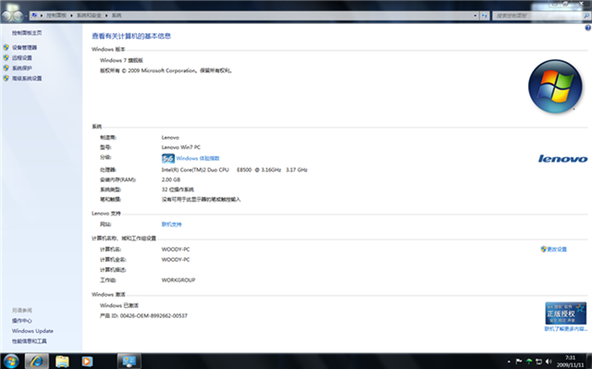Viewport: 592px width, 369px height.
Task: Open Windows Explorer folder icon on taskbar
Action: (x=62, y=361)
